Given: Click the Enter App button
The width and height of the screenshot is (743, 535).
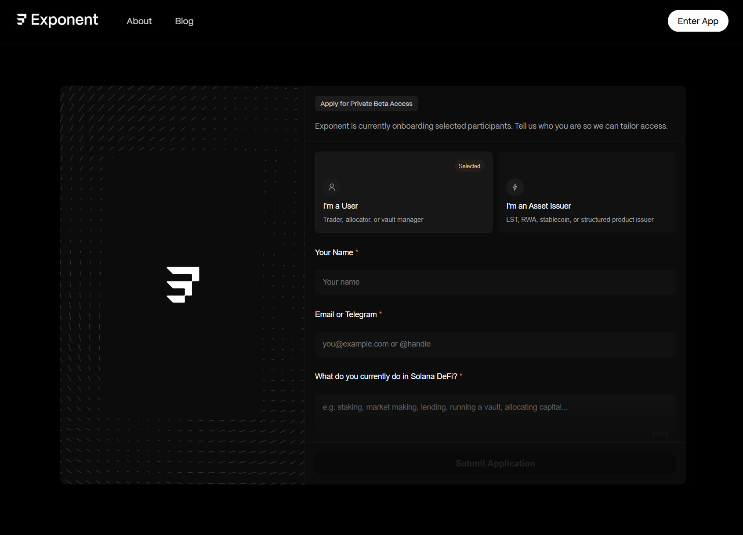Looking at the screenshot, I should click(698, 21).
